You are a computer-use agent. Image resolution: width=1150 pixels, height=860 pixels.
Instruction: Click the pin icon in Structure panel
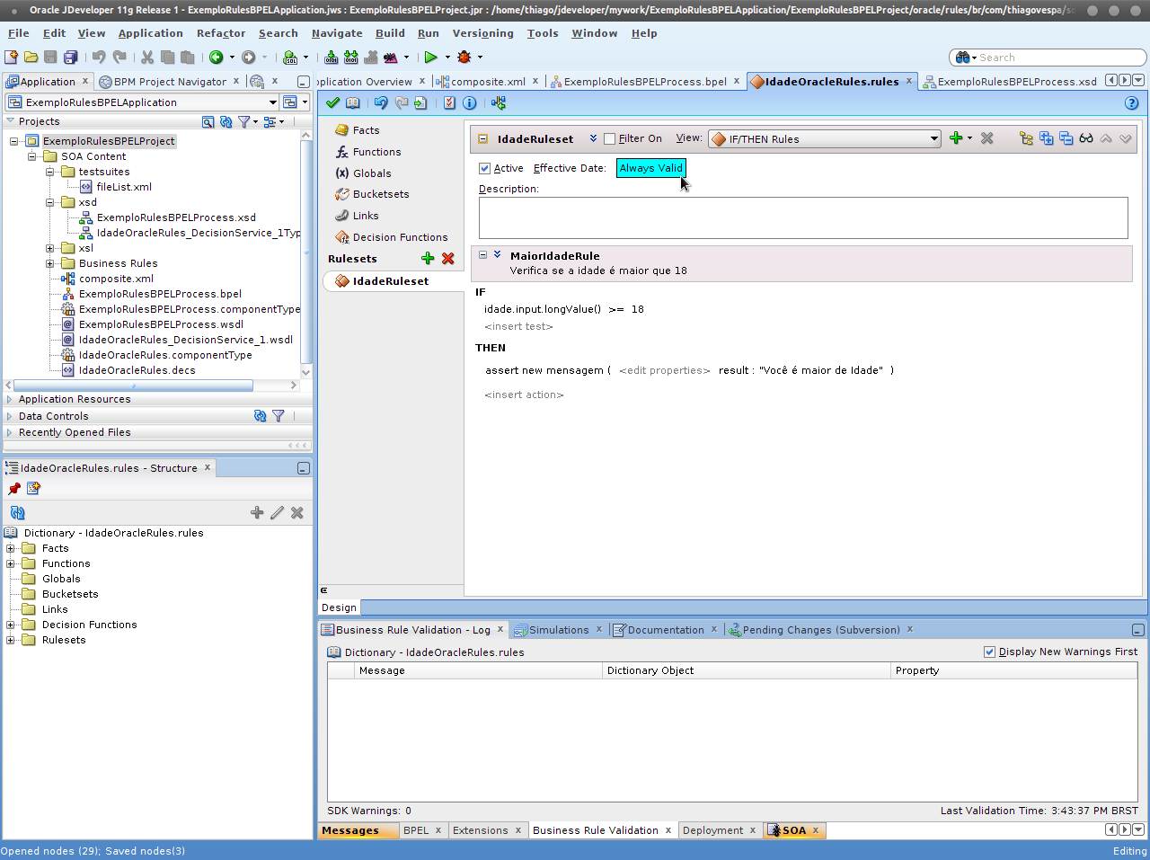click(13, 488)
